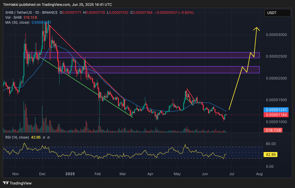This screenshot has width=295, height=188.
Task: Click the Apr label on time axis
Action: 150,174
